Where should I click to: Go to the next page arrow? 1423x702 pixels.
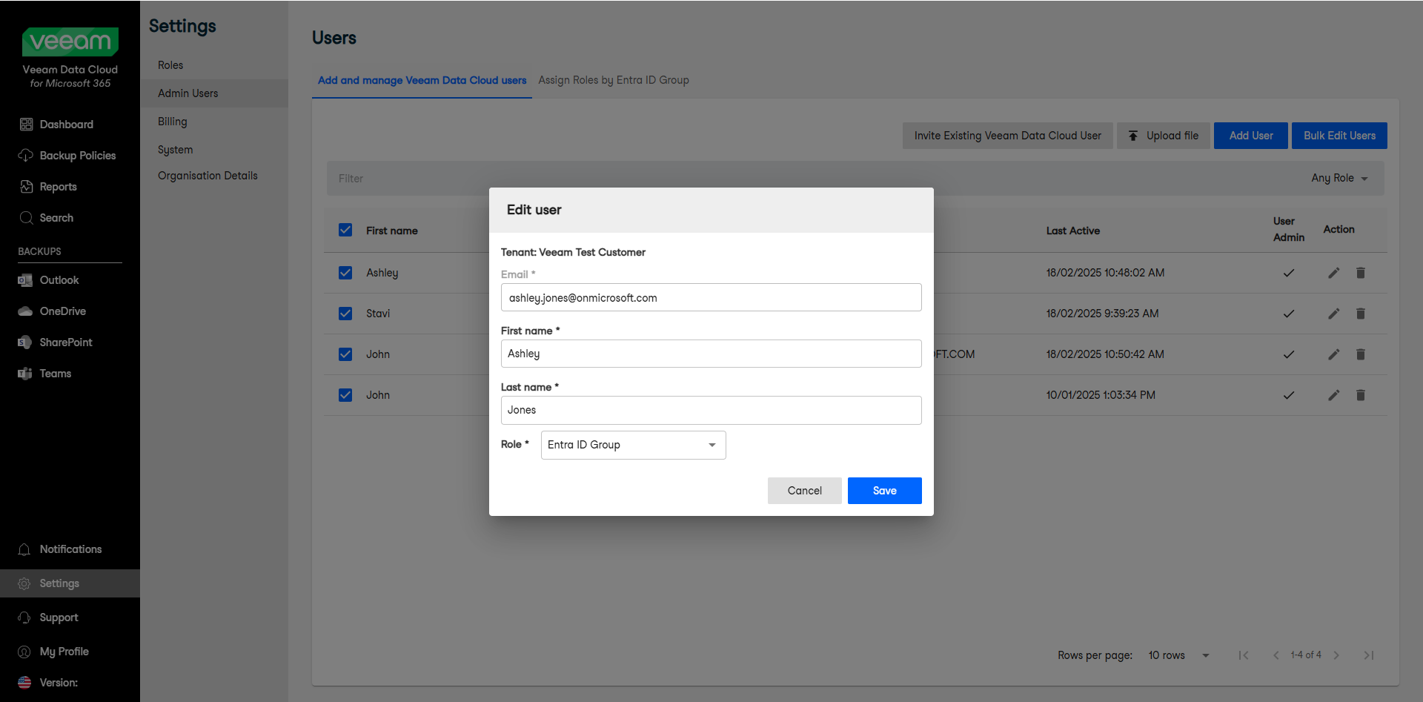(1337, 655)
